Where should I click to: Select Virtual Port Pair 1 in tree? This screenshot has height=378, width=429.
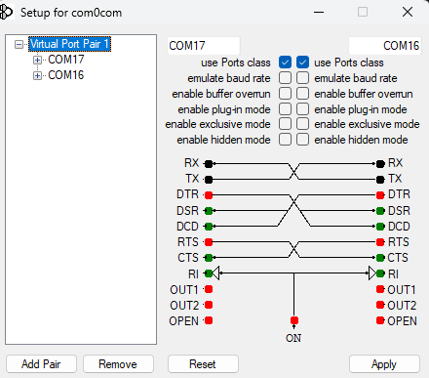[x=69, y=44]
